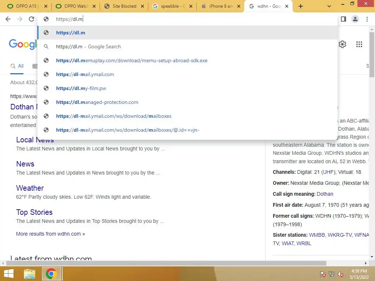
Task: Open the WIAT sister station link
Action: click(x=288, y=243)
